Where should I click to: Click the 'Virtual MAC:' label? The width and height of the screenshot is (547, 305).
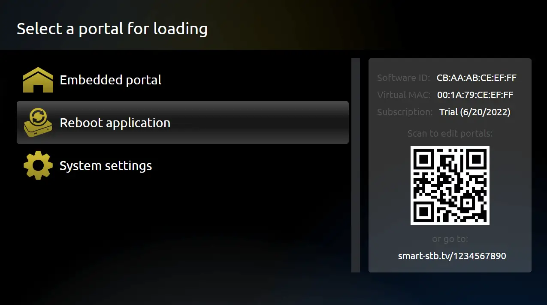[404, 95]
